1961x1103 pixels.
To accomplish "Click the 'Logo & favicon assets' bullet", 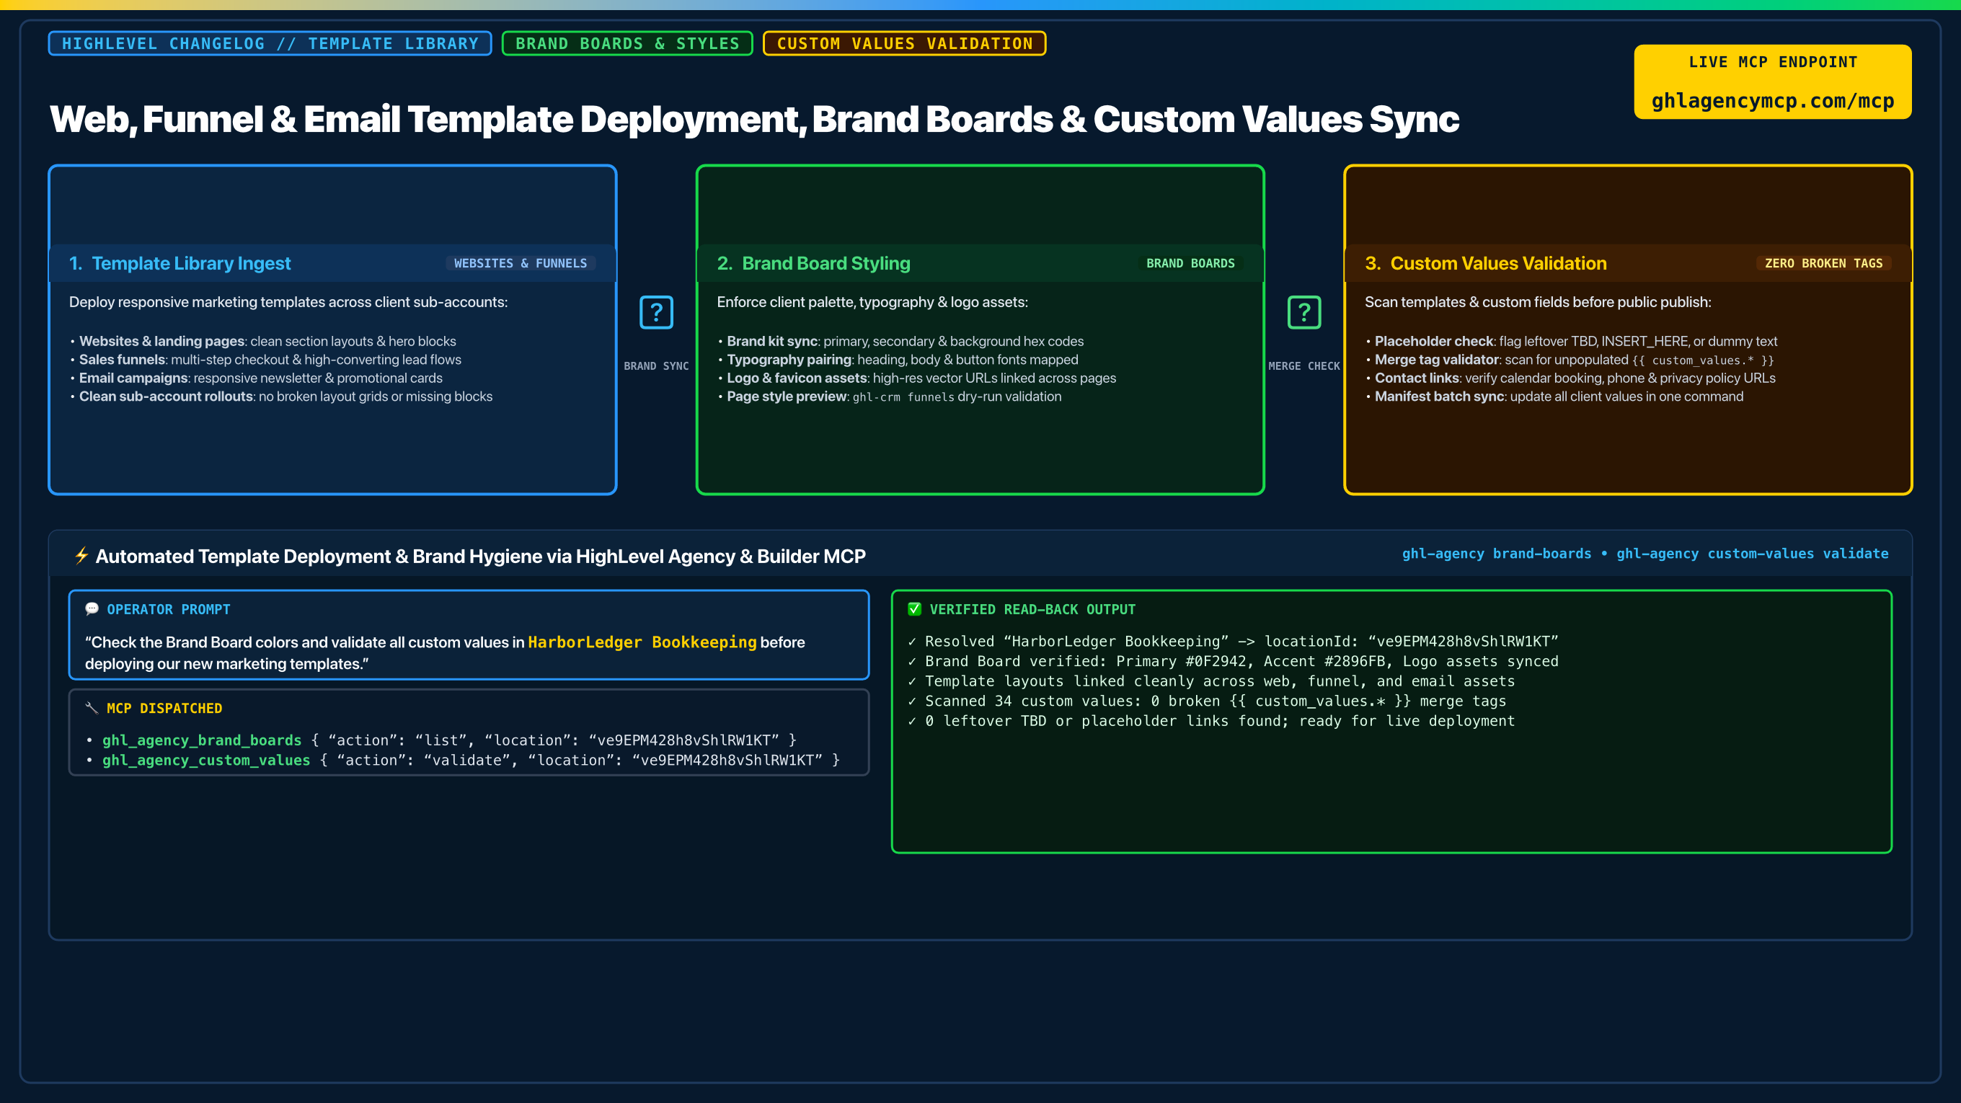I will pyautogui.click(x=917, y=378).
